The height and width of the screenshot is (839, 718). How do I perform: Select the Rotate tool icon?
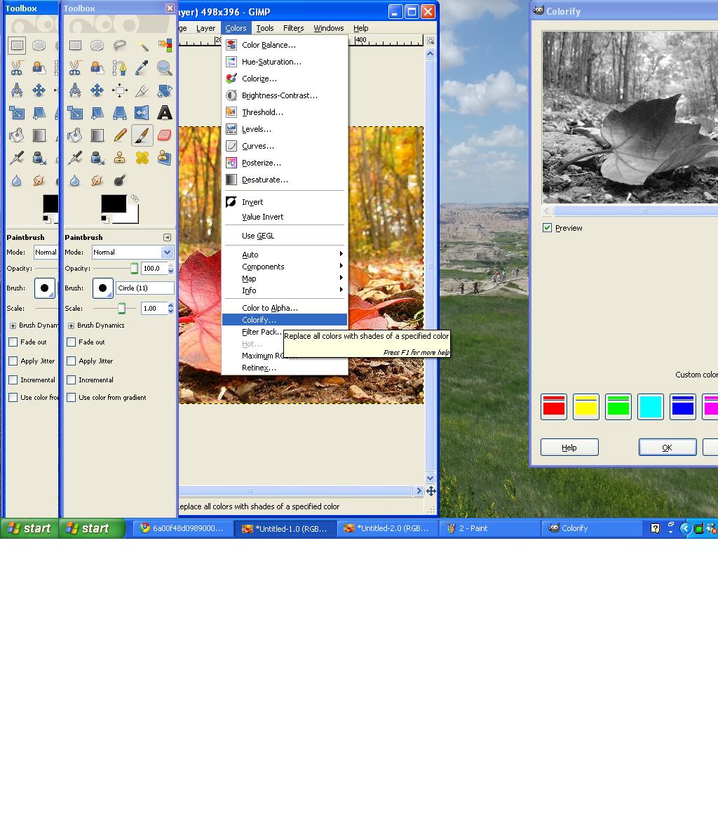click(165, 90)
